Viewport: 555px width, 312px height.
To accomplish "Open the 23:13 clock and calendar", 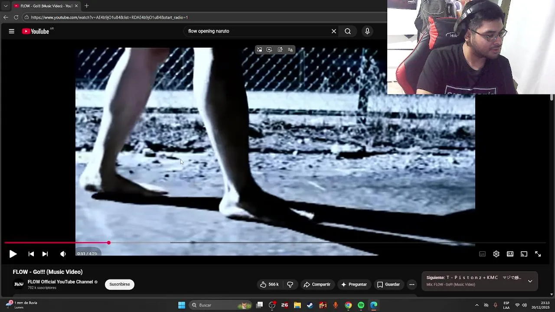I will pos(540,305).
